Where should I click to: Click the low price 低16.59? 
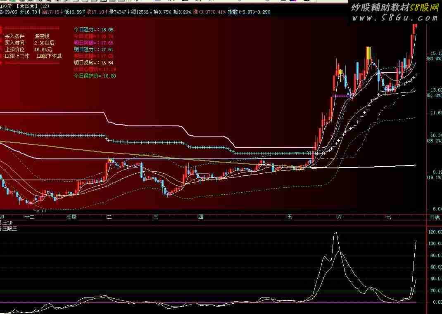(73, 12)
